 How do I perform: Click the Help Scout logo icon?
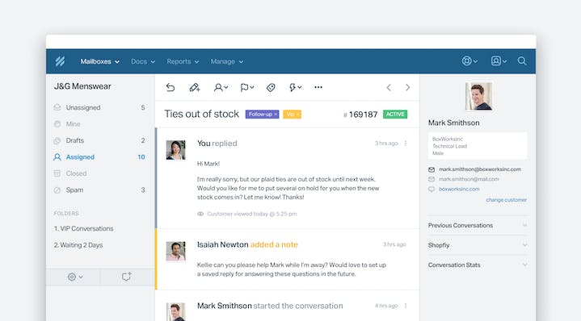(x=60, y=61)
